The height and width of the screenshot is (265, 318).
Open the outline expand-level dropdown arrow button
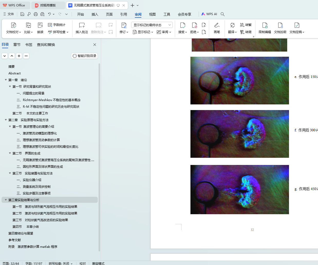(5, 56)
